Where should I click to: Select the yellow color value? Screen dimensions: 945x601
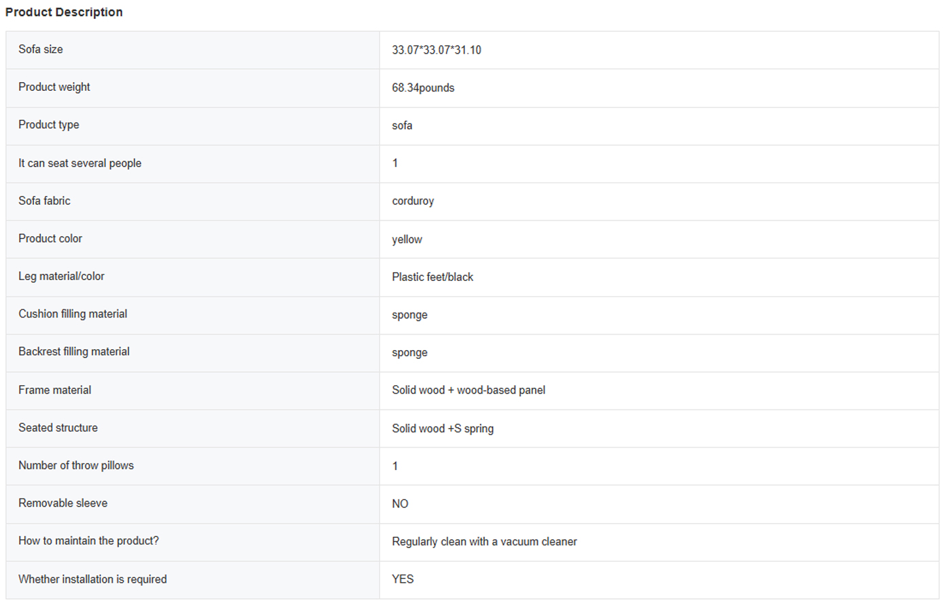(407, 239)
